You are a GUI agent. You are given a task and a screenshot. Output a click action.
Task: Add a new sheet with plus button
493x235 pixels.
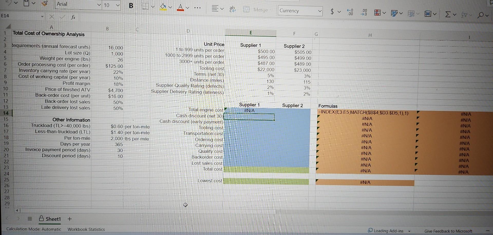69,219
